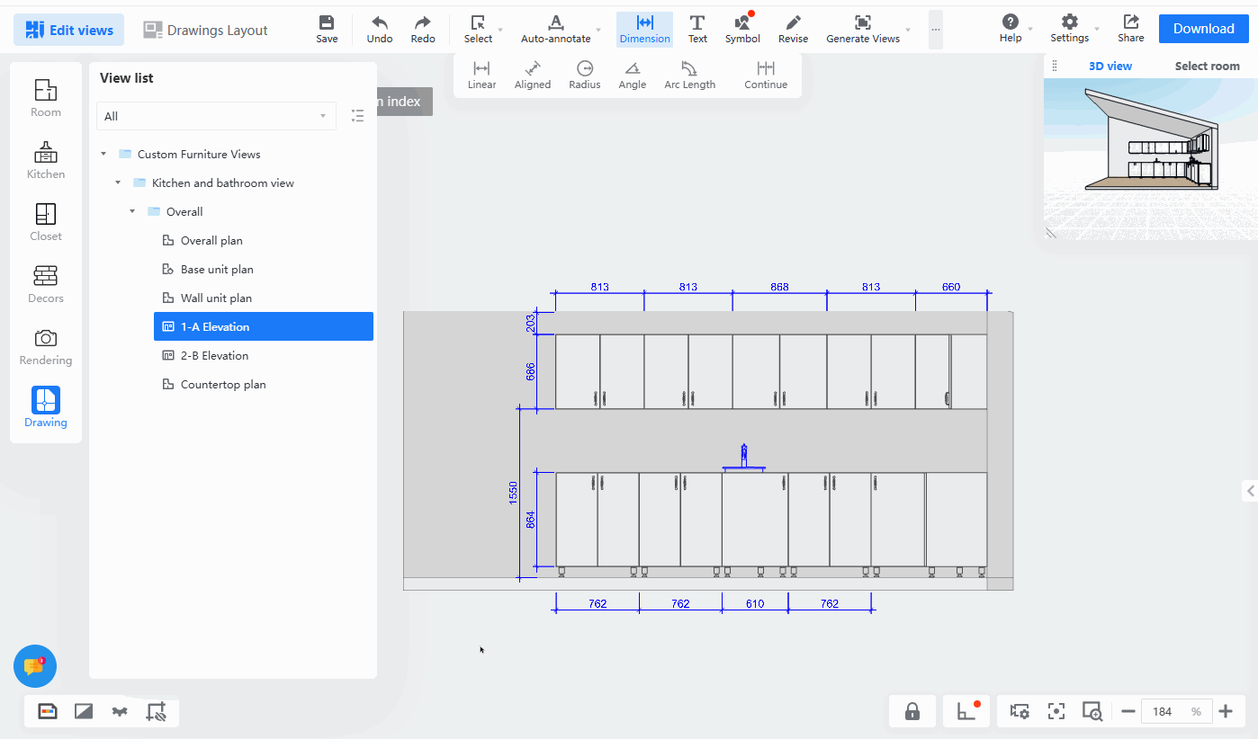Toggle the view list display mode icon
The height and width of the screenshot is (739, 1258).
(x=358, y=116)
